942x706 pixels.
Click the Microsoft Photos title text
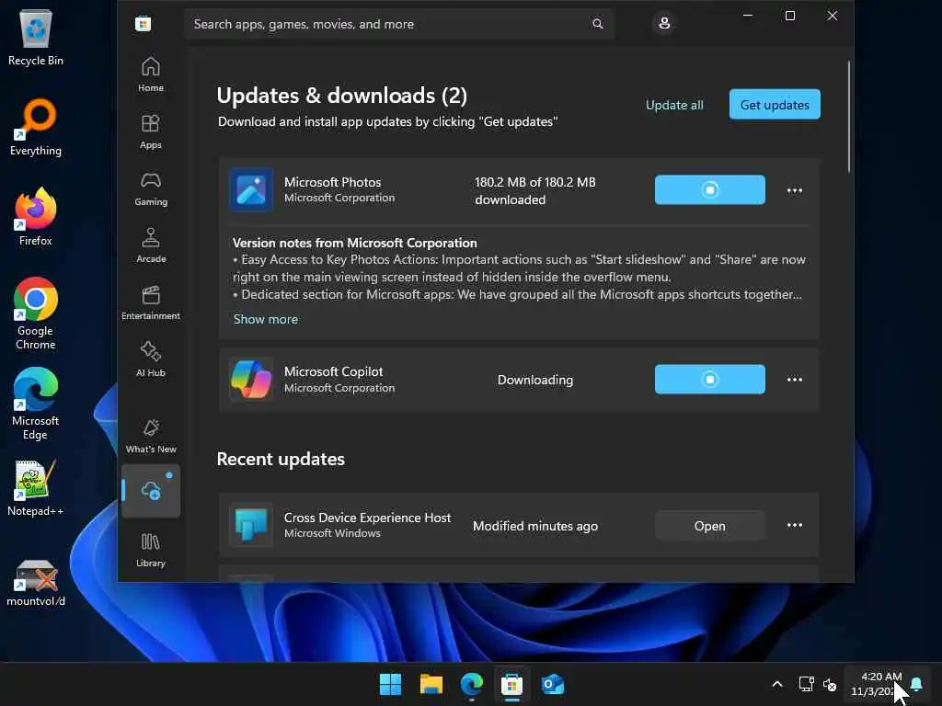[x=332, y=182]
